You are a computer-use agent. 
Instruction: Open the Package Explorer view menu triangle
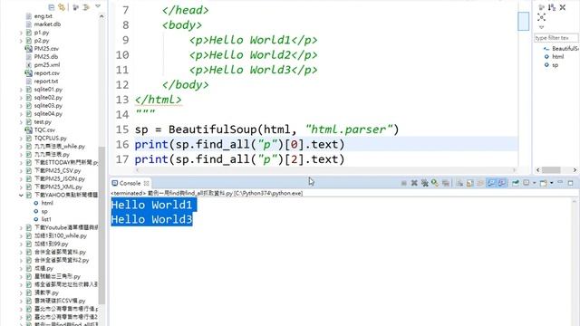[x=98, y=6]
